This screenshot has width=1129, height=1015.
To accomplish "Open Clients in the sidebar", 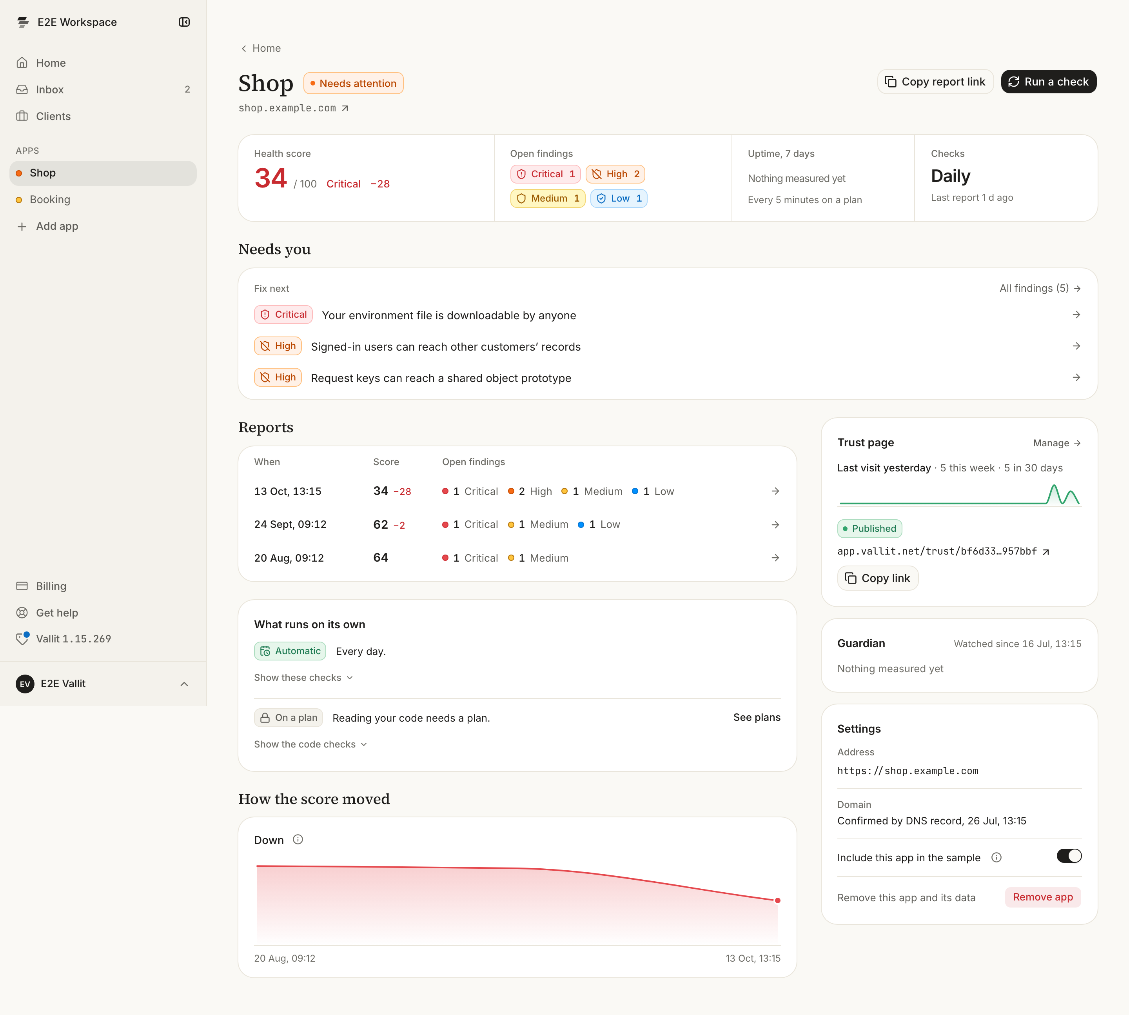I will pyautogui.click(x=103, y=116).
